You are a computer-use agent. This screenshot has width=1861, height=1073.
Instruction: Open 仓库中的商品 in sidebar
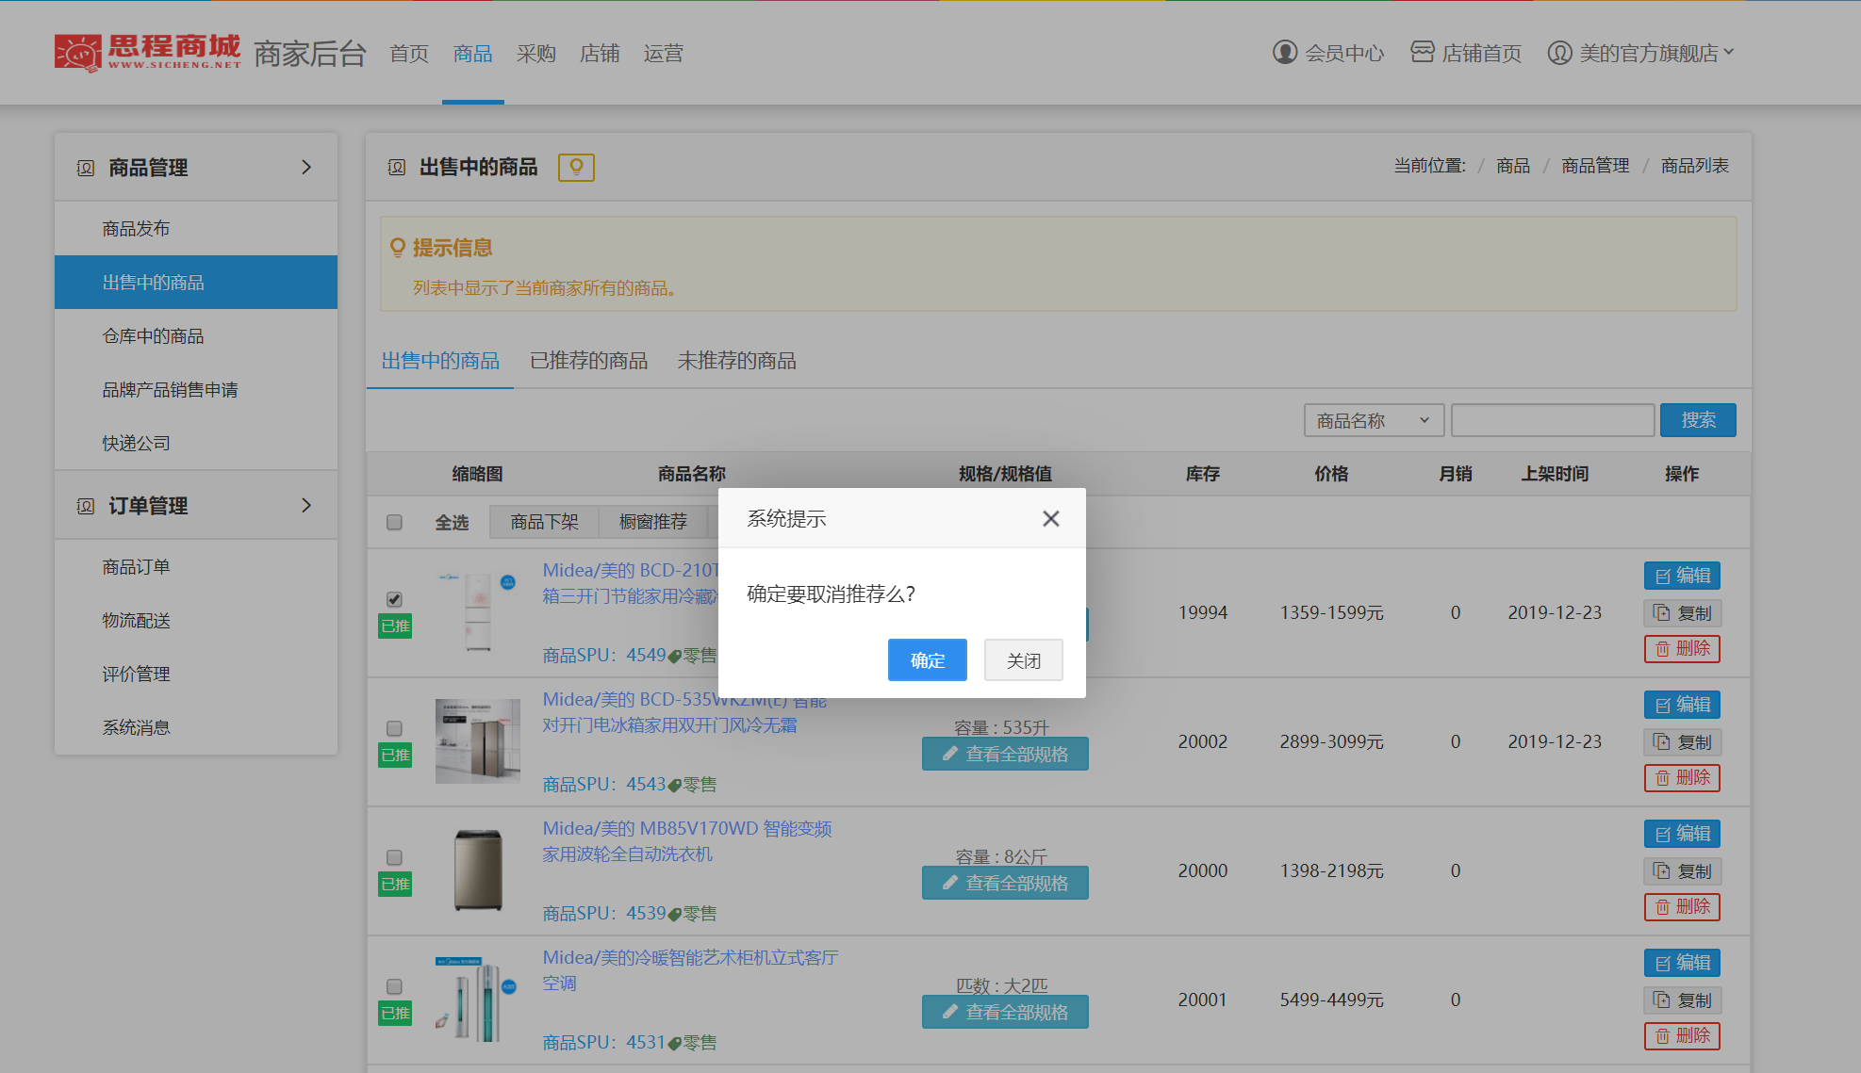196,336
